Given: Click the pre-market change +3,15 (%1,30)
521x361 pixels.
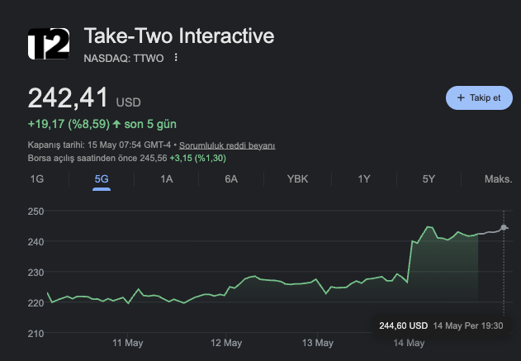Looking at the screenshot, I should 197,158.
